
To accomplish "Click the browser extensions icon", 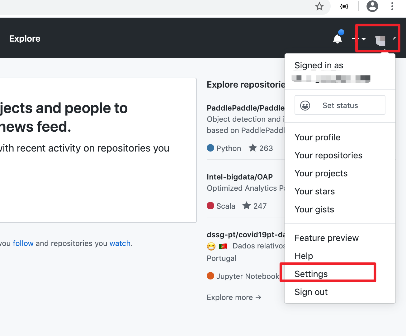I will click(x=344, y=7).
